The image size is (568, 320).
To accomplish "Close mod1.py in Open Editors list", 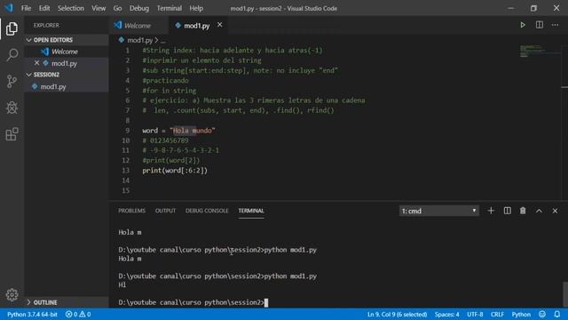I will coord(36,63).
